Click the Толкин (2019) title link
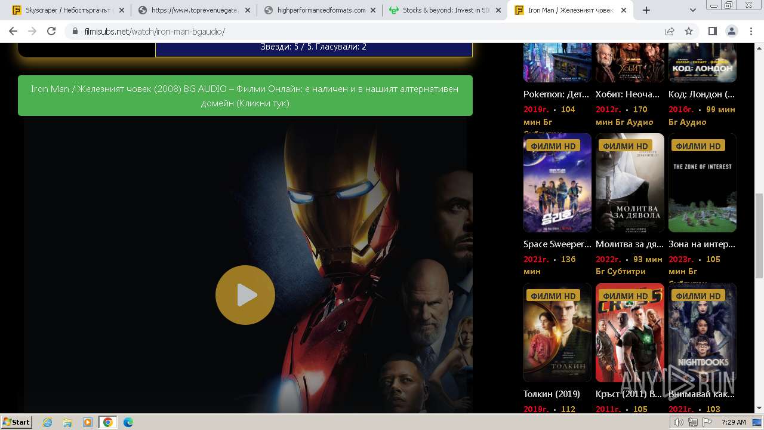This screenshot has height=430, width=764. 552,394
